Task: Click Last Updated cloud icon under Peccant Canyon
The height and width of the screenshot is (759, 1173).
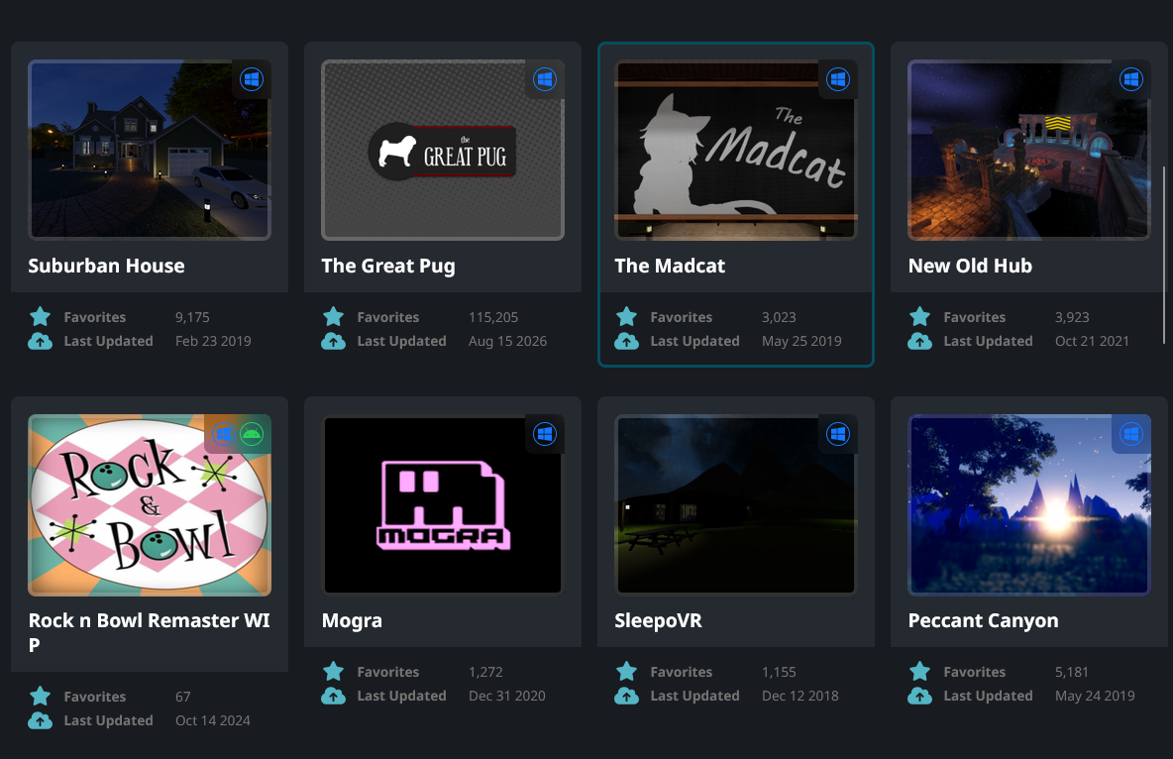Action: point(920,697)
